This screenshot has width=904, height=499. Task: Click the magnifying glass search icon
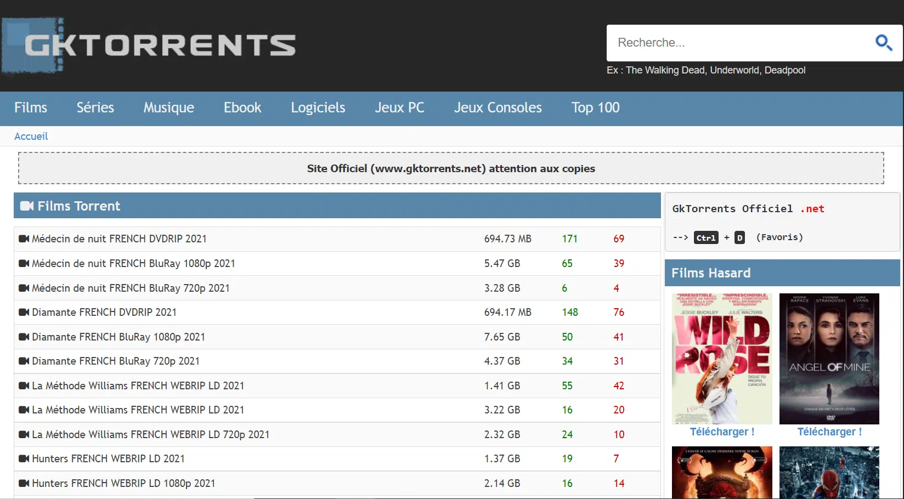(x=883, y=42)
